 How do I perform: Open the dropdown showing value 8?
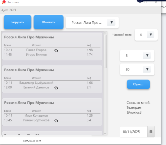point(147,56)
